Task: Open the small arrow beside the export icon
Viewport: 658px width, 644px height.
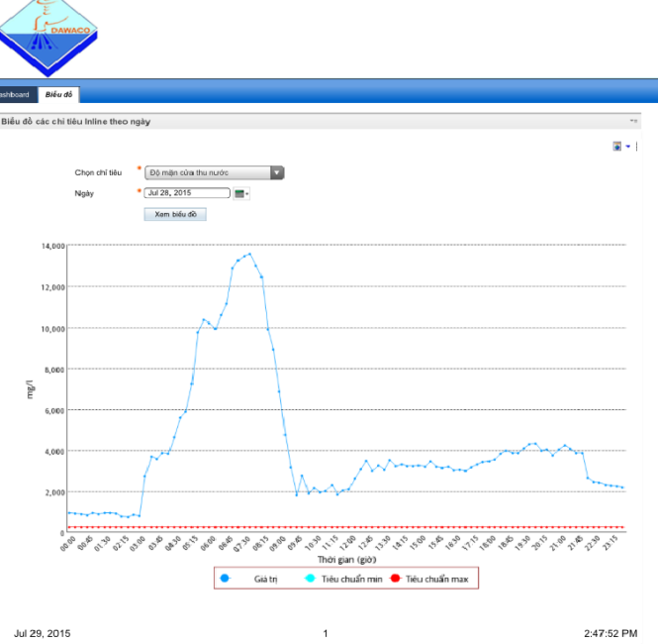Action: (x=628, y=147)
